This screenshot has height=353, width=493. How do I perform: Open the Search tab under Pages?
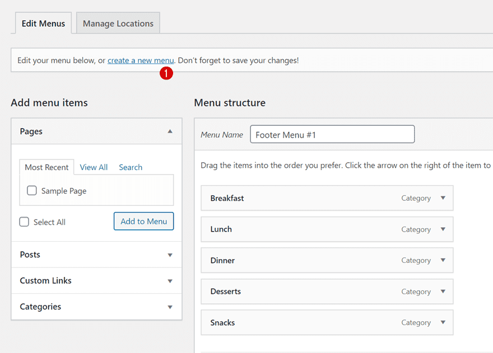131,167
